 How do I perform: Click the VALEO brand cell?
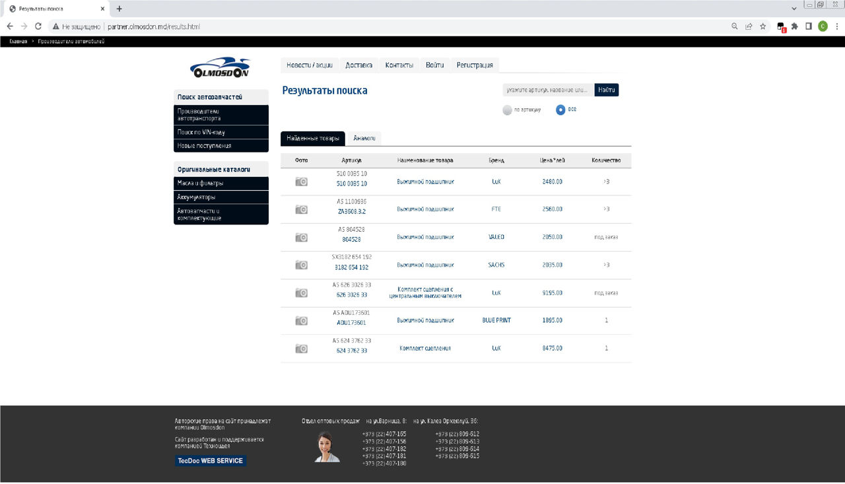point(496,237)
